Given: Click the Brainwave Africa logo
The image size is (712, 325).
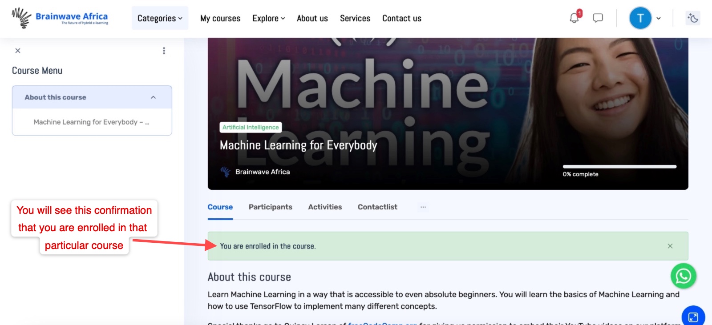Looking at the screenshot, I should (x=60, y=18).
